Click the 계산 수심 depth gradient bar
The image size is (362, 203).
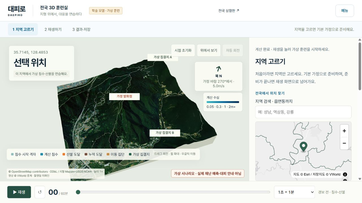pyautogui.click(x=223, y=102)
